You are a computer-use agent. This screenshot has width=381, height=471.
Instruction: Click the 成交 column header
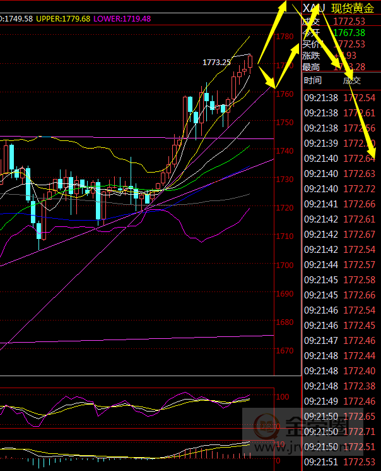point(352,80)
